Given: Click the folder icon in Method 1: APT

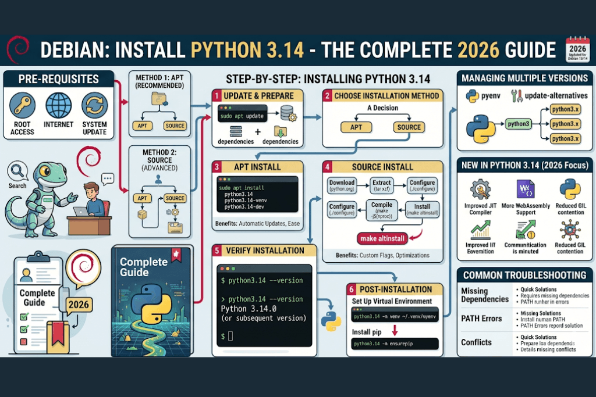Looking at the screenshot, I should tap(159, 99).
